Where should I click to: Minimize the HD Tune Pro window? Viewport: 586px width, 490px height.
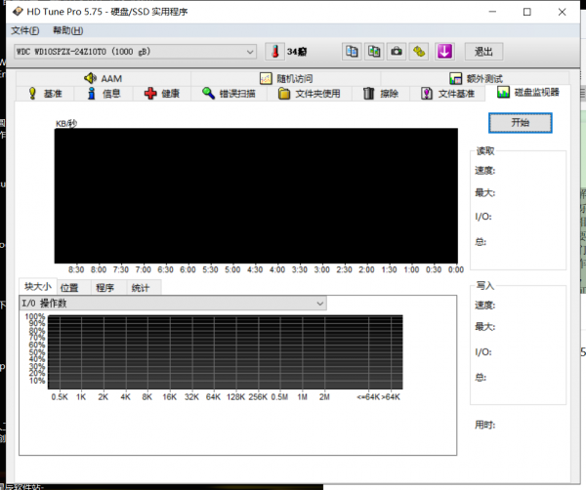[x=492, y=12]
